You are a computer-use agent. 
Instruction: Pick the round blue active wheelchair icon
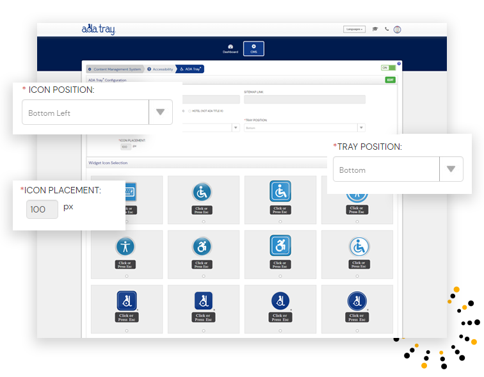pyautogui.click(x=202, y=246)
